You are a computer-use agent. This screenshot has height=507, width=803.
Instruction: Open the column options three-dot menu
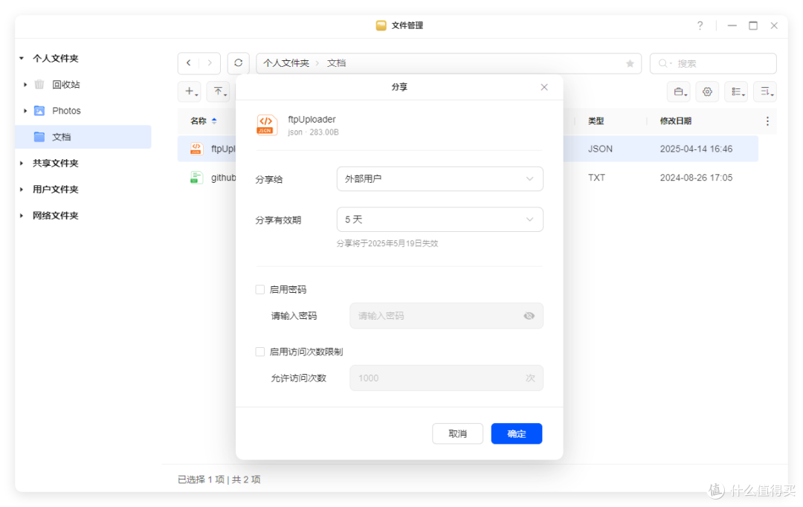(767, 121)
